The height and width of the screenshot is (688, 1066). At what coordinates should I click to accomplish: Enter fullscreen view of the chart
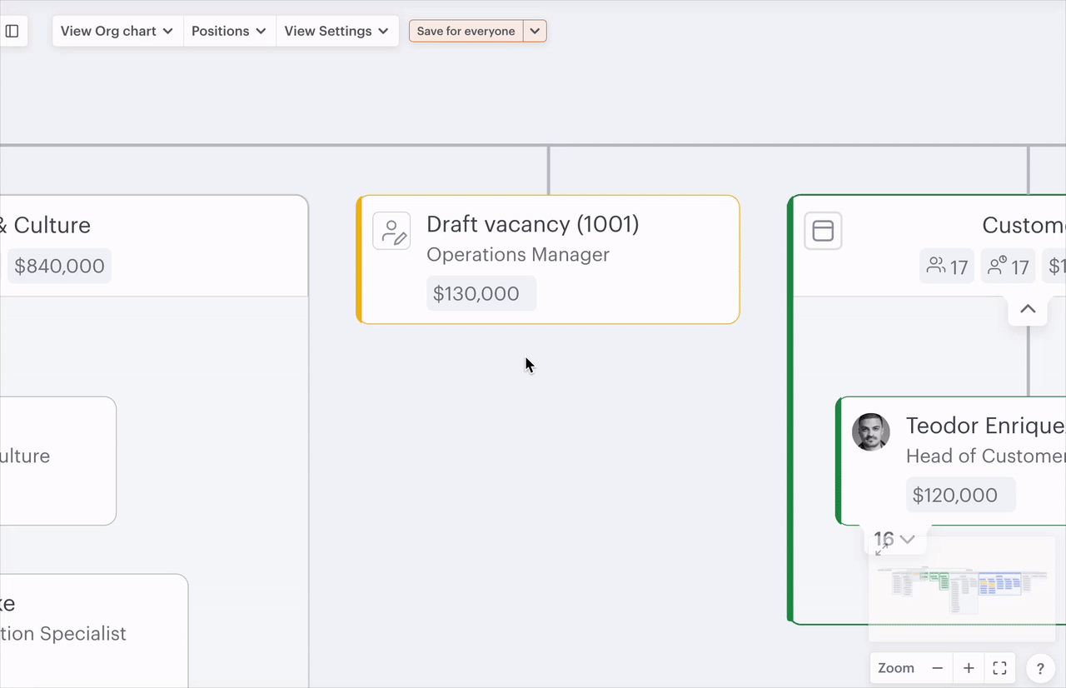(x=1000, y=668)
